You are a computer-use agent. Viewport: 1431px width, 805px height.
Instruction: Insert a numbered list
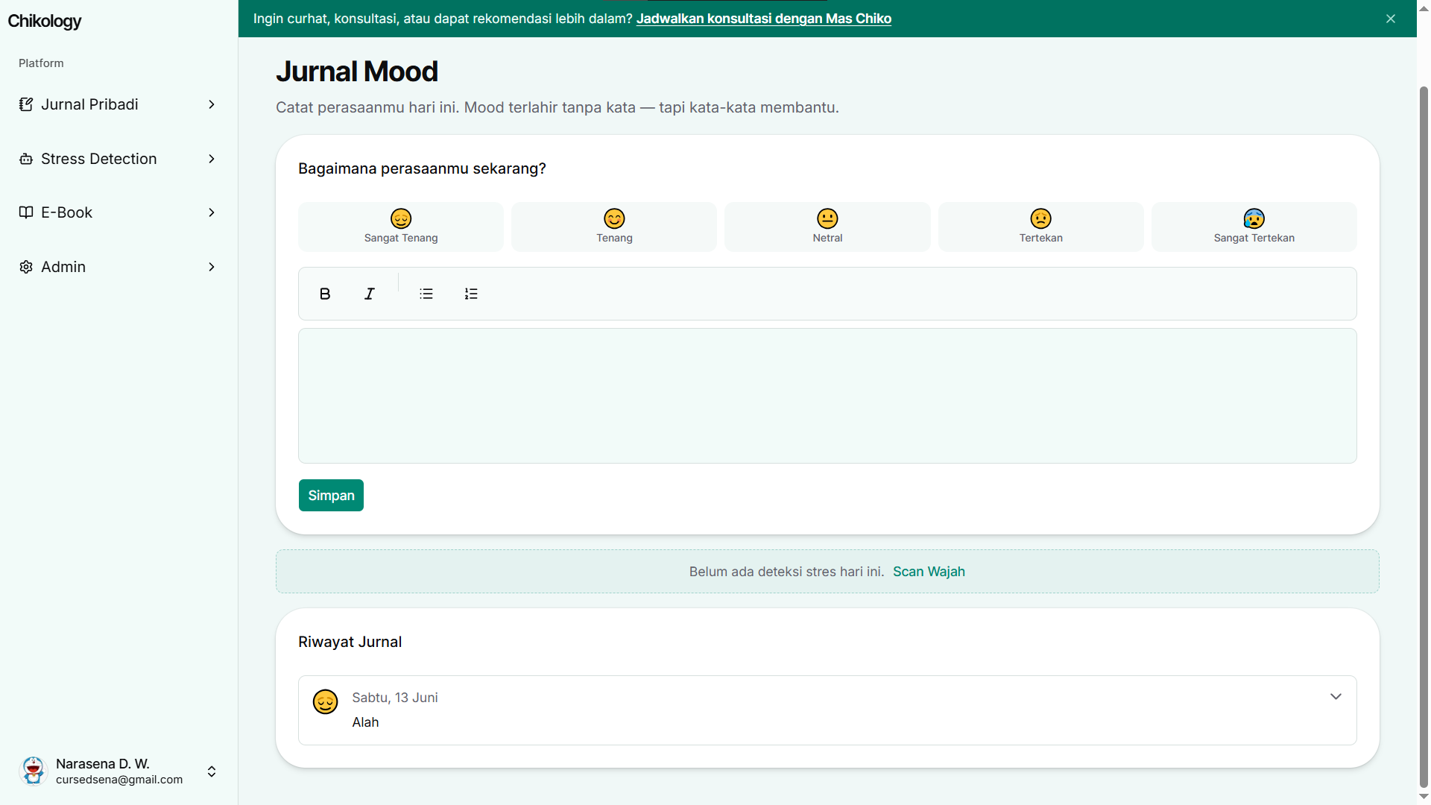[x=471, y=294]
